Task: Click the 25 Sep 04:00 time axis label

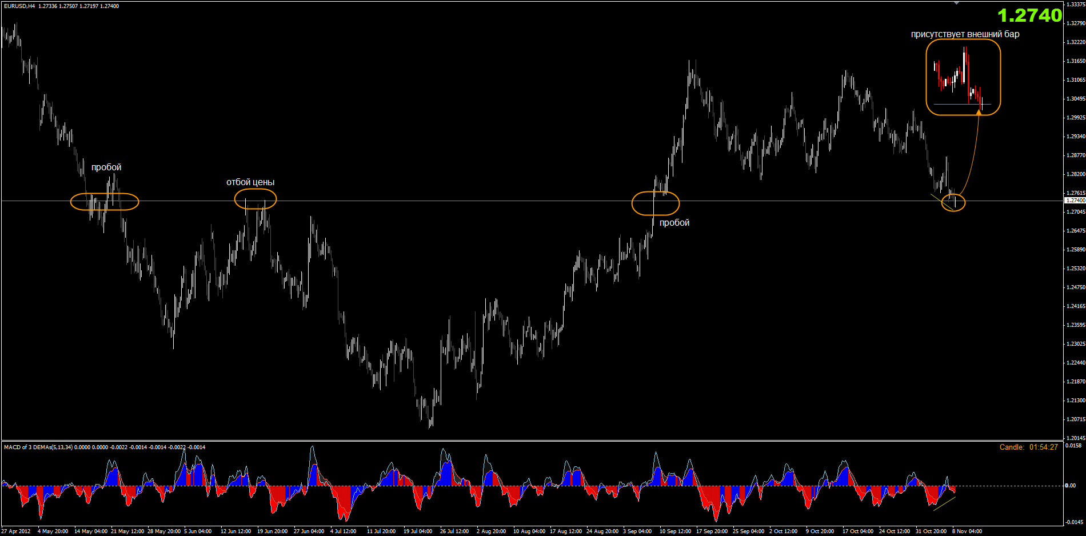Action: click(748, 531)
